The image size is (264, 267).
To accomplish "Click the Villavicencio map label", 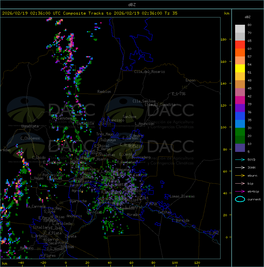I will [x=64, y=118].
